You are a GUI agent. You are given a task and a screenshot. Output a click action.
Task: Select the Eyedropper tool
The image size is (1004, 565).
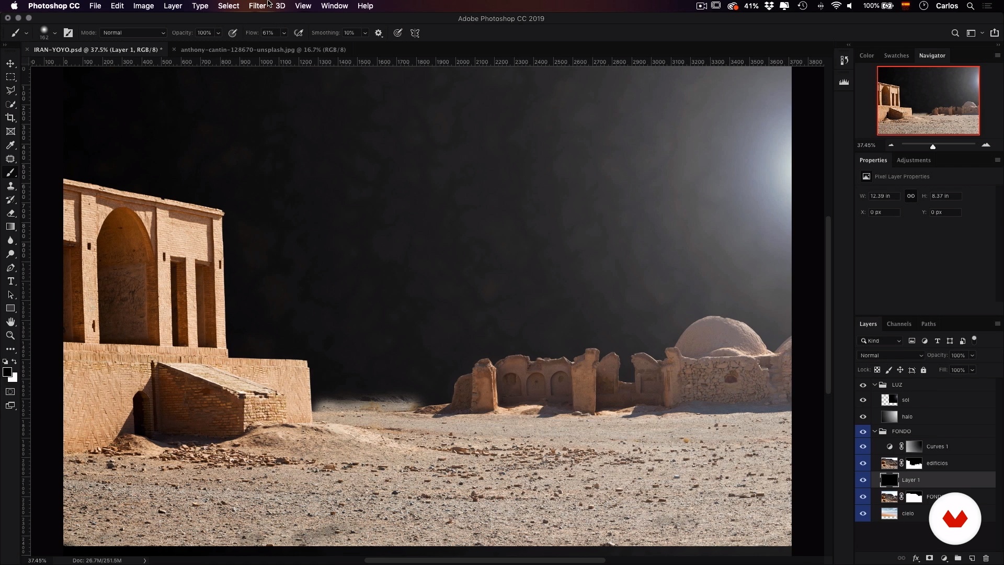pos(10,145)
